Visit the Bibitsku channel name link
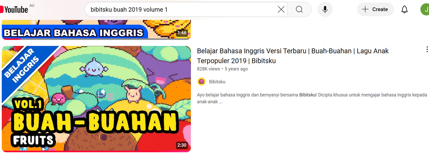Screen dimensions: 429x156 coord(217,82)
